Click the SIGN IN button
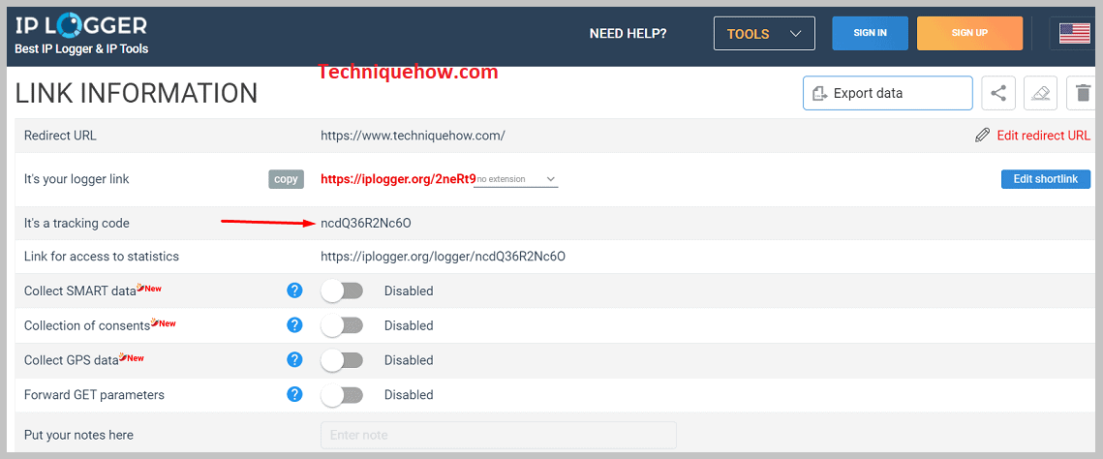 tap(871, 33)
